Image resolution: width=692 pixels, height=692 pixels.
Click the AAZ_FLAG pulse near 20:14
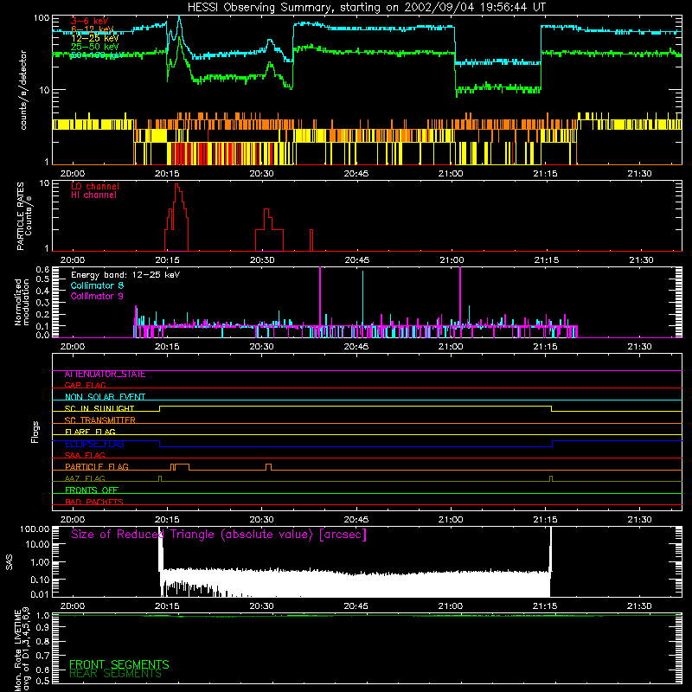tap(160, 479)
